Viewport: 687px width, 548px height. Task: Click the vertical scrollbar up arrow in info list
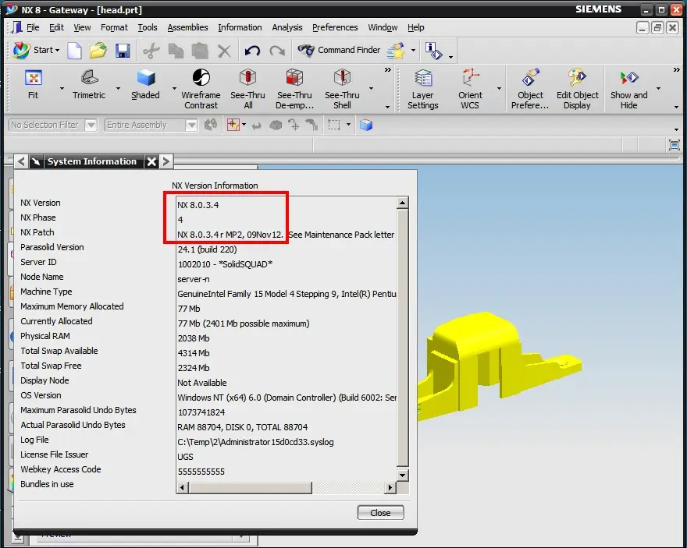pyautogui.click(x=402, y=203)
